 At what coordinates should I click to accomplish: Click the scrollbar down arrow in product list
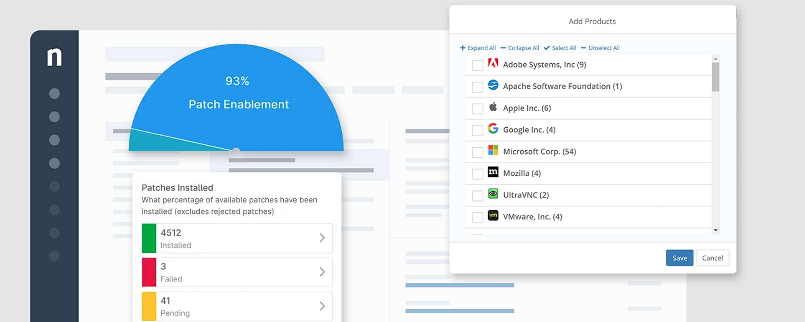click(715, 230)
